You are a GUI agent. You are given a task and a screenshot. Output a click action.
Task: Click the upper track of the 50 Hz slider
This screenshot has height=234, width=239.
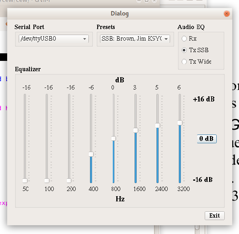(25, 119)
